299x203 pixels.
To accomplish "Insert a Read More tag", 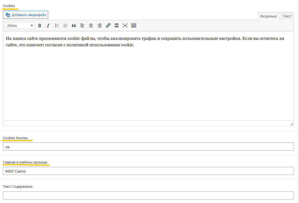I will point(117,26).
